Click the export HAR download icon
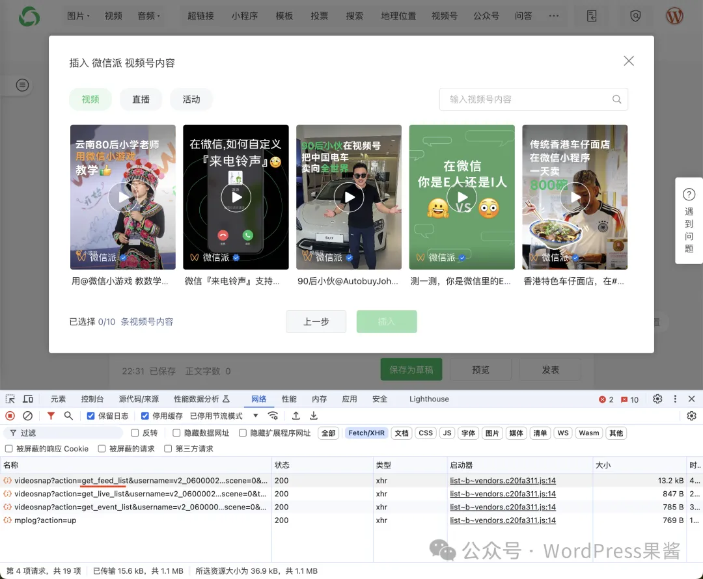 coord(313,416)
